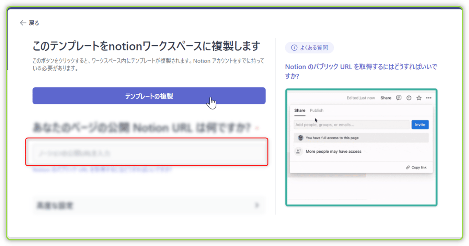Click the heading このテンプレートをnotionワークスペースに複製します

[146, 46]
